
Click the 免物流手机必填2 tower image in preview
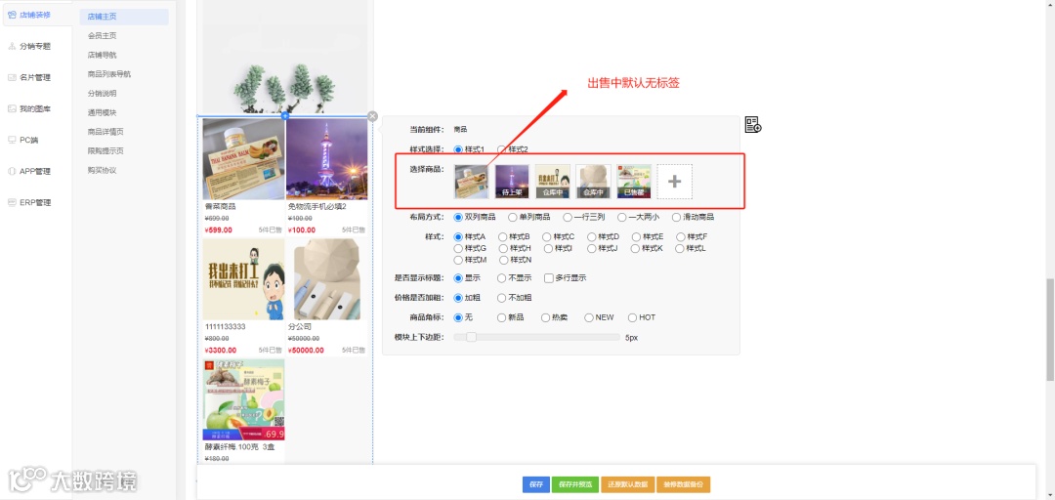click(x=327, y=159)
